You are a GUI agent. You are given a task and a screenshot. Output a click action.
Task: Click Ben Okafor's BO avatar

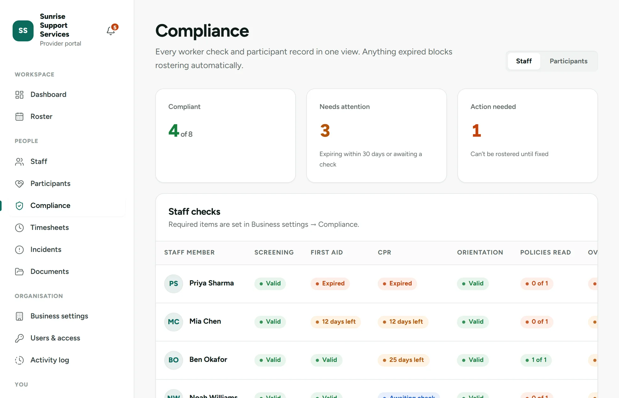pyautogui.click(x=174, y=360)
